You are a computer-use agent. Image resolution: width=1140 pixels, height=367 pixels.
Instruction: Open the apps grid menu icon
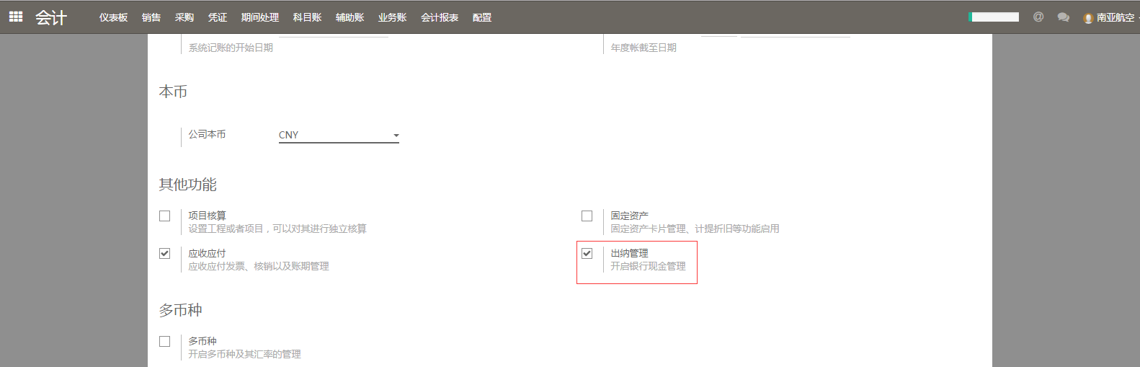pos(16,17)
